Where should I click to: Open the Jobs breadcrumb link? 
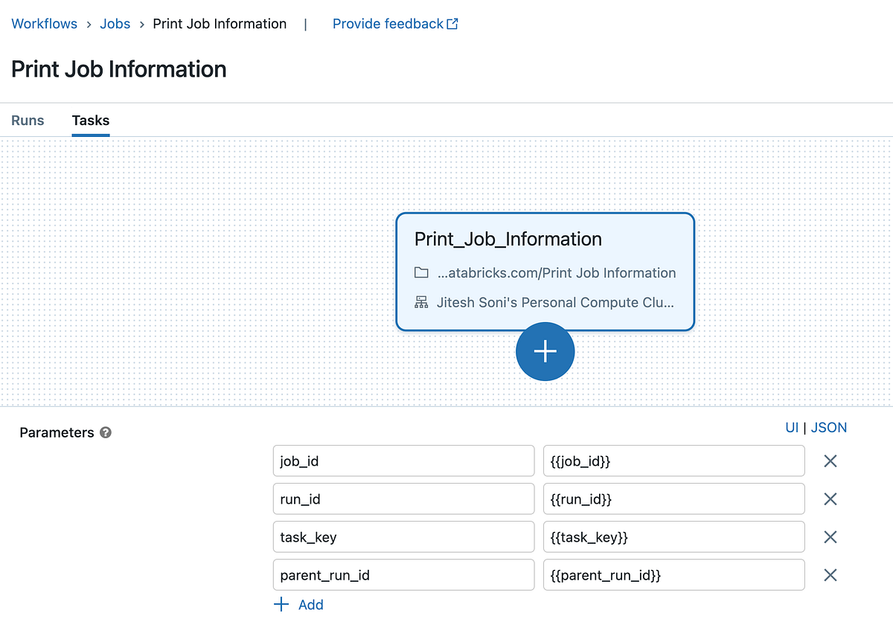(x=115, y=23)
